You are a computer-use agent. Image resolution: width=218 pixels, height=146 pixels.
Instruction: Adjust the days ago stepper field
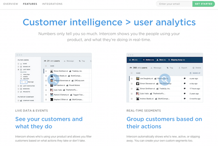[x=24, y=82]
